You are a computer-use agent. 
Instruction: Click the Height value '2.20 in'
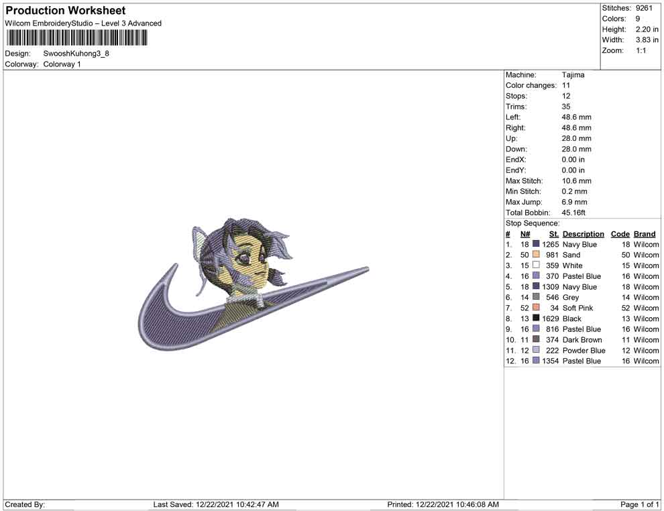coord(647,30)
